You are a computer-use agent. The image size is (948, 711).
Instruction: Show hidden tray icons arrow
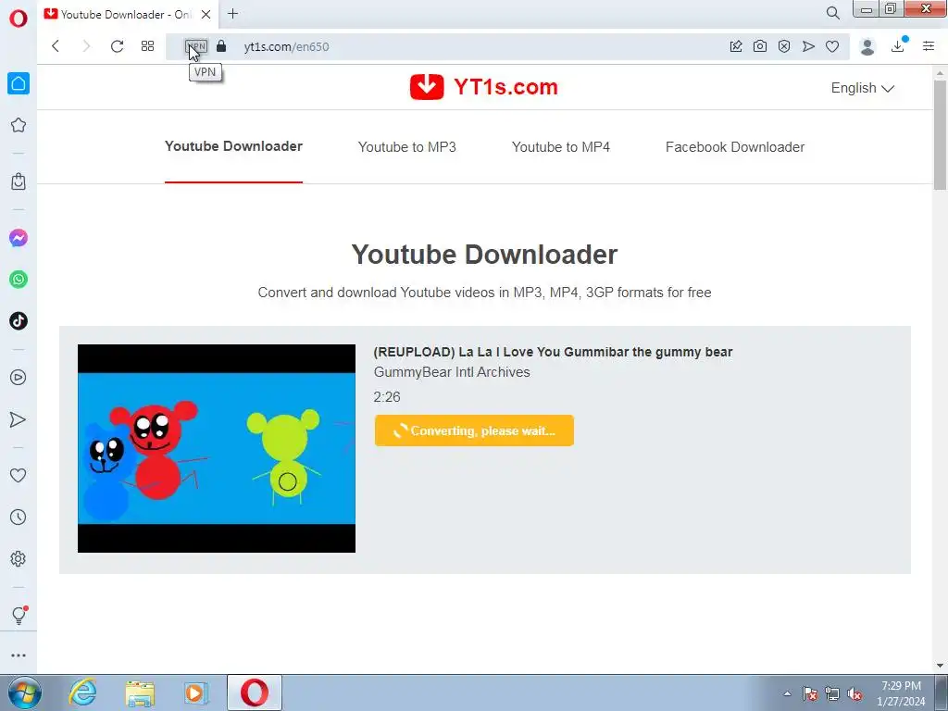point(787,693)
